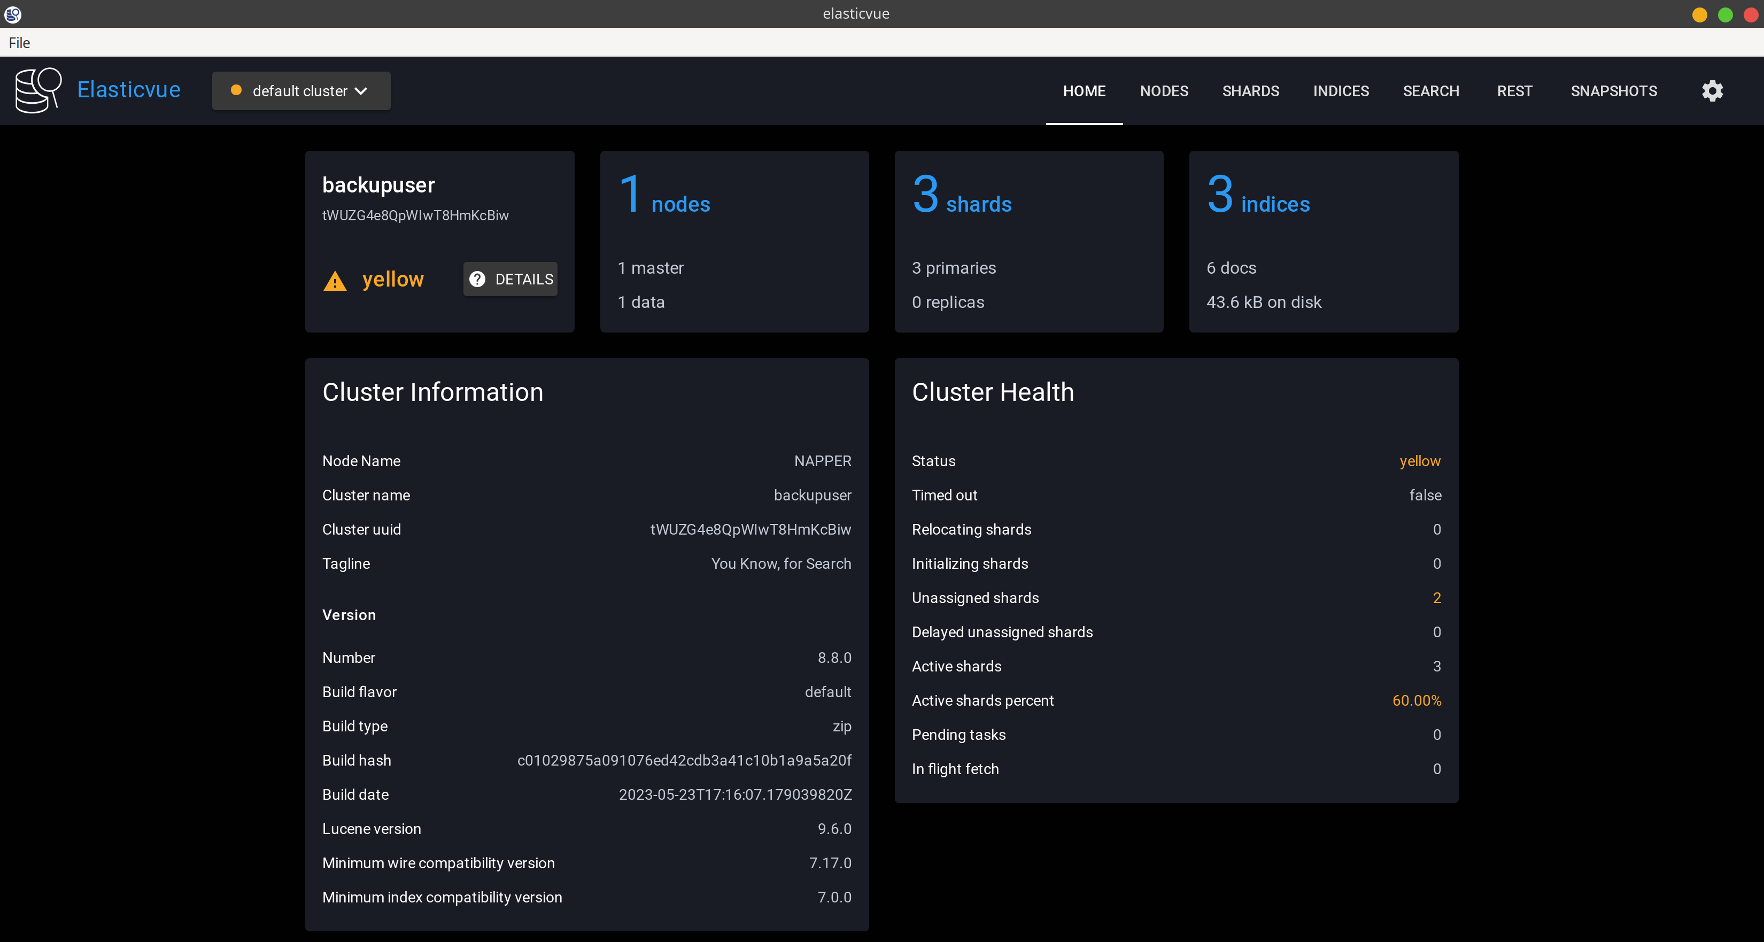Viewport: 1764px width, 942px height.
Task: Click the Cluster Information heading
Action: pyautogui.click(x=433, y=392)
